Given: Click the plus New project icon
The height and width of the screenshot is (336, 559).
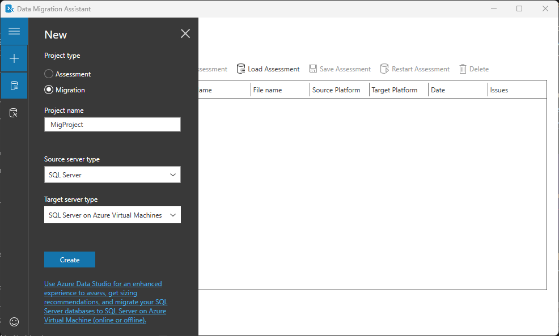Looking at the screenshot, I should coord(14,58).
